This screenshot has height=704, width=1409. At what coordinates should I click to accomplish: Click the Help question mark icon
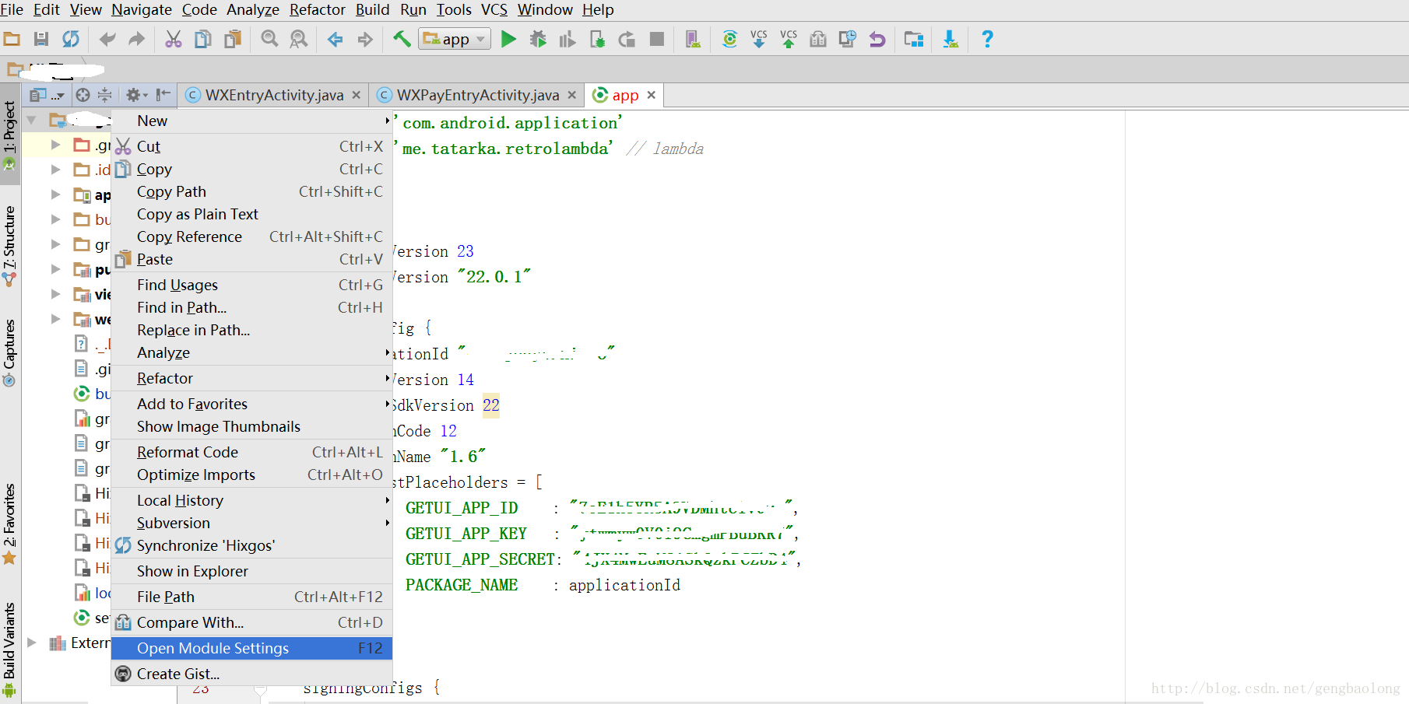(x=987, y=39)
